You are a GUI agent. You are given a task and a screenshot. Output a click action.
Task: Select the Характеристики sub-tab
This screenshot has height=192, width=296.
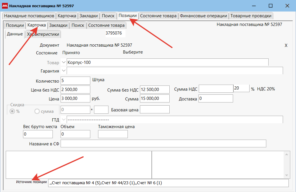pos(43,34)
